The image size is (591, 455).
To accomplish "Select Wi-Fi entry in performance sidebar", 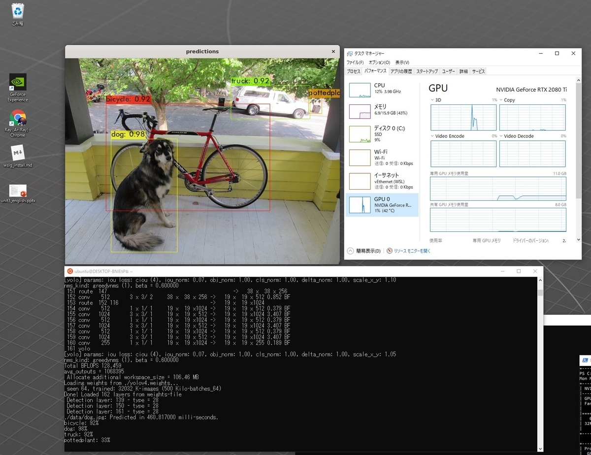I will click(x=382, y=157).
